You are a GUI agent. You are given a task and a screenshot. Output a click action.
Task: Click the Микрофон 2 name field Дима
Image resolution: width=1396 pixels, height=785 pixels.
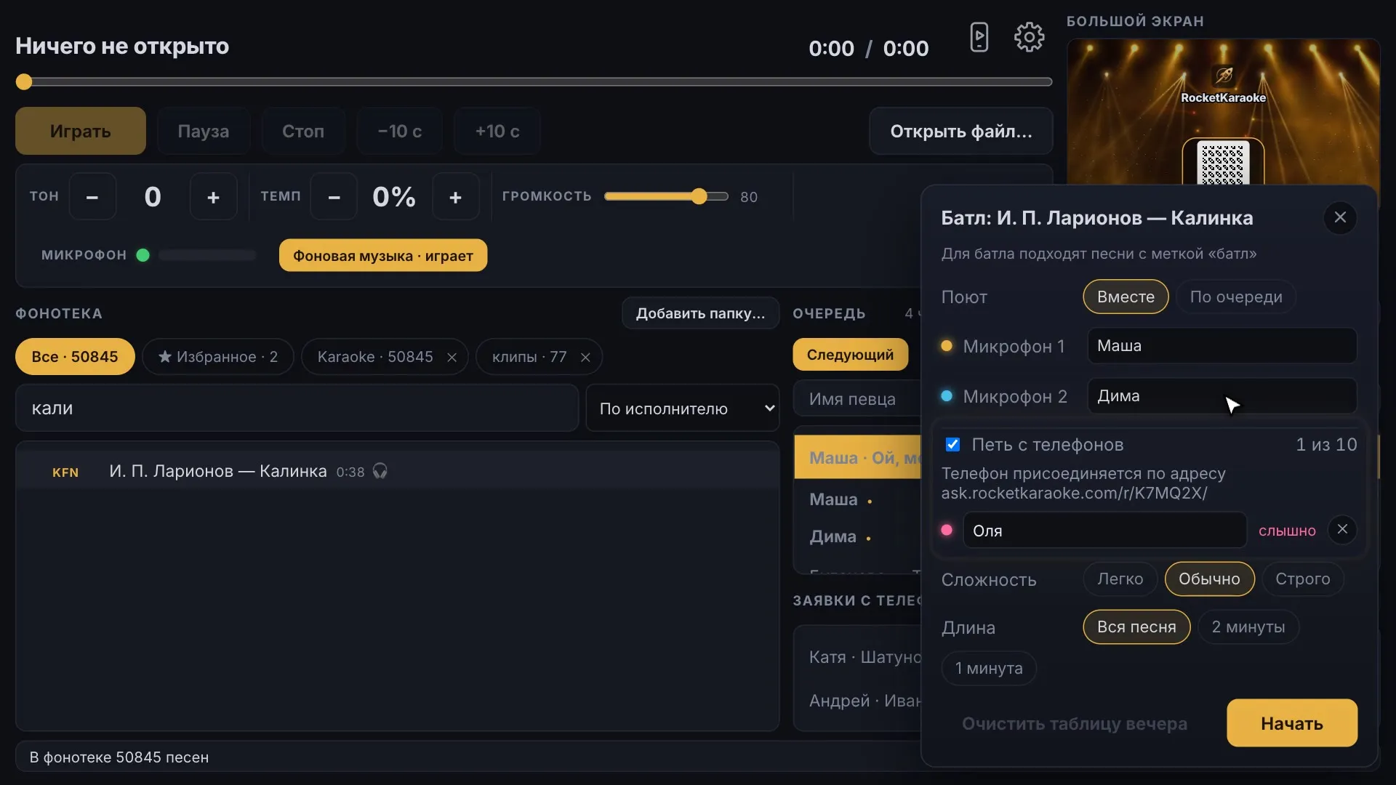coord(1221,396)
